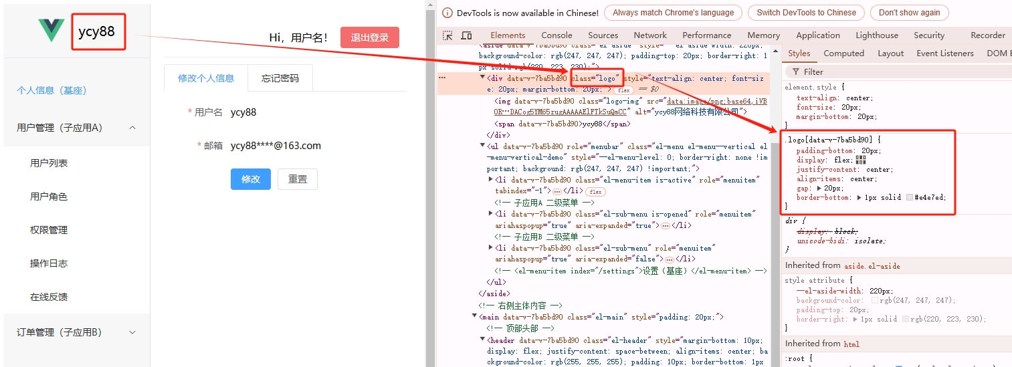
Task: Click the info icon in the DevTools notice
Action: pyautogui.click(x=447, y=13)
